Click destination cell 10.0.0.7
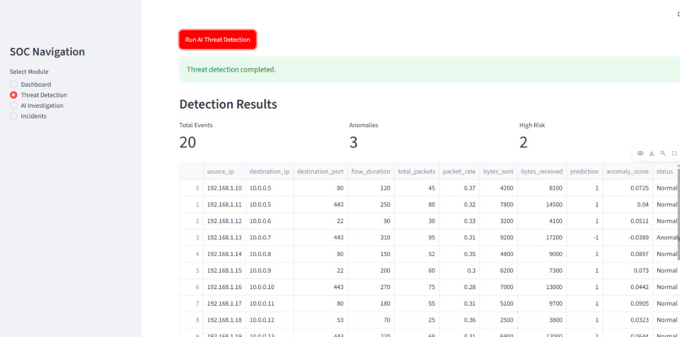Viewport: 680px width, 337px height. [x=269, y=238]
